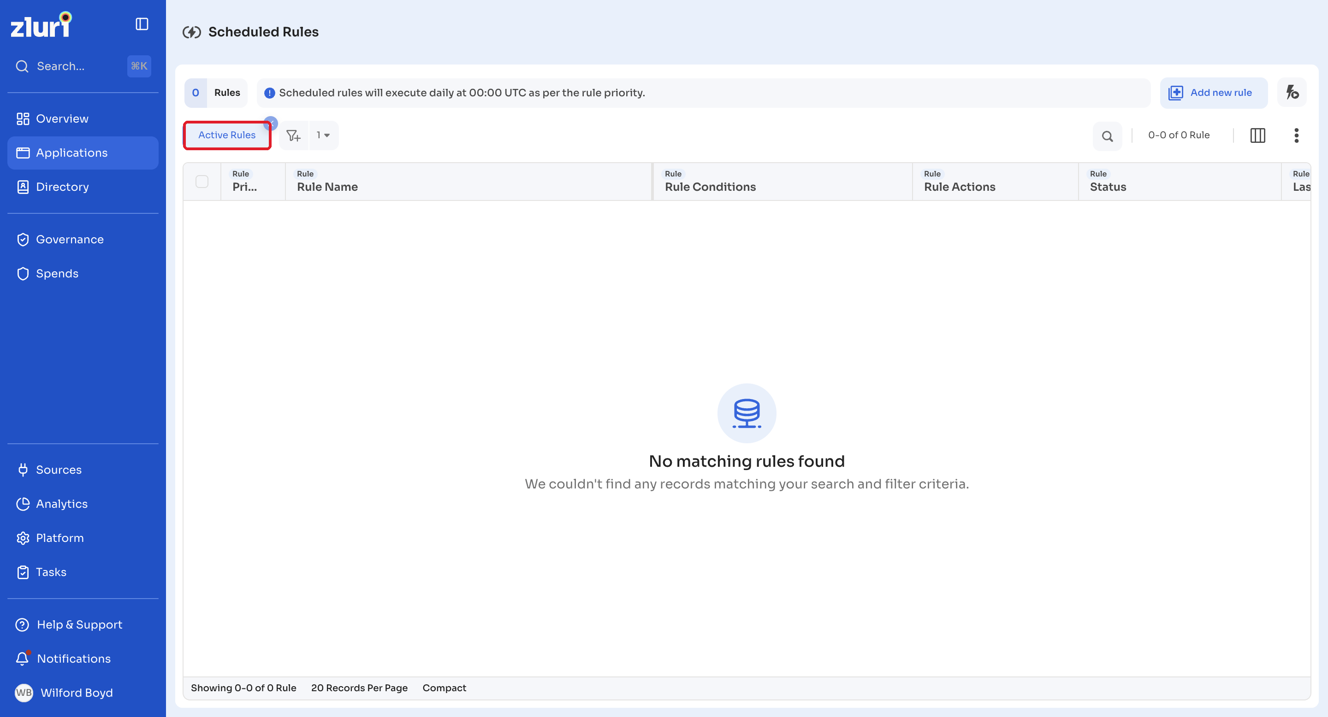1328x717 pixels.
Task: Select the Active Rules filter chip
Action: (x=227, y=135)
